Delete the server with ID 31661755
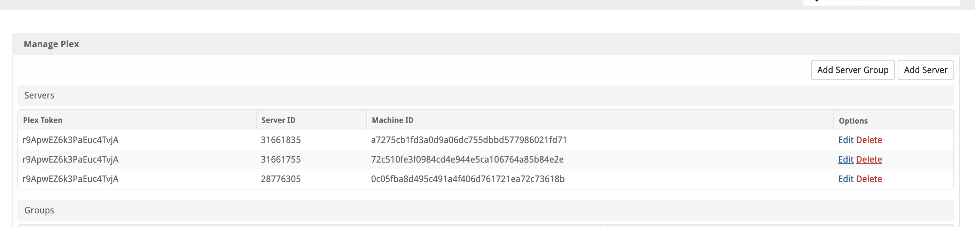 [869, 159]
